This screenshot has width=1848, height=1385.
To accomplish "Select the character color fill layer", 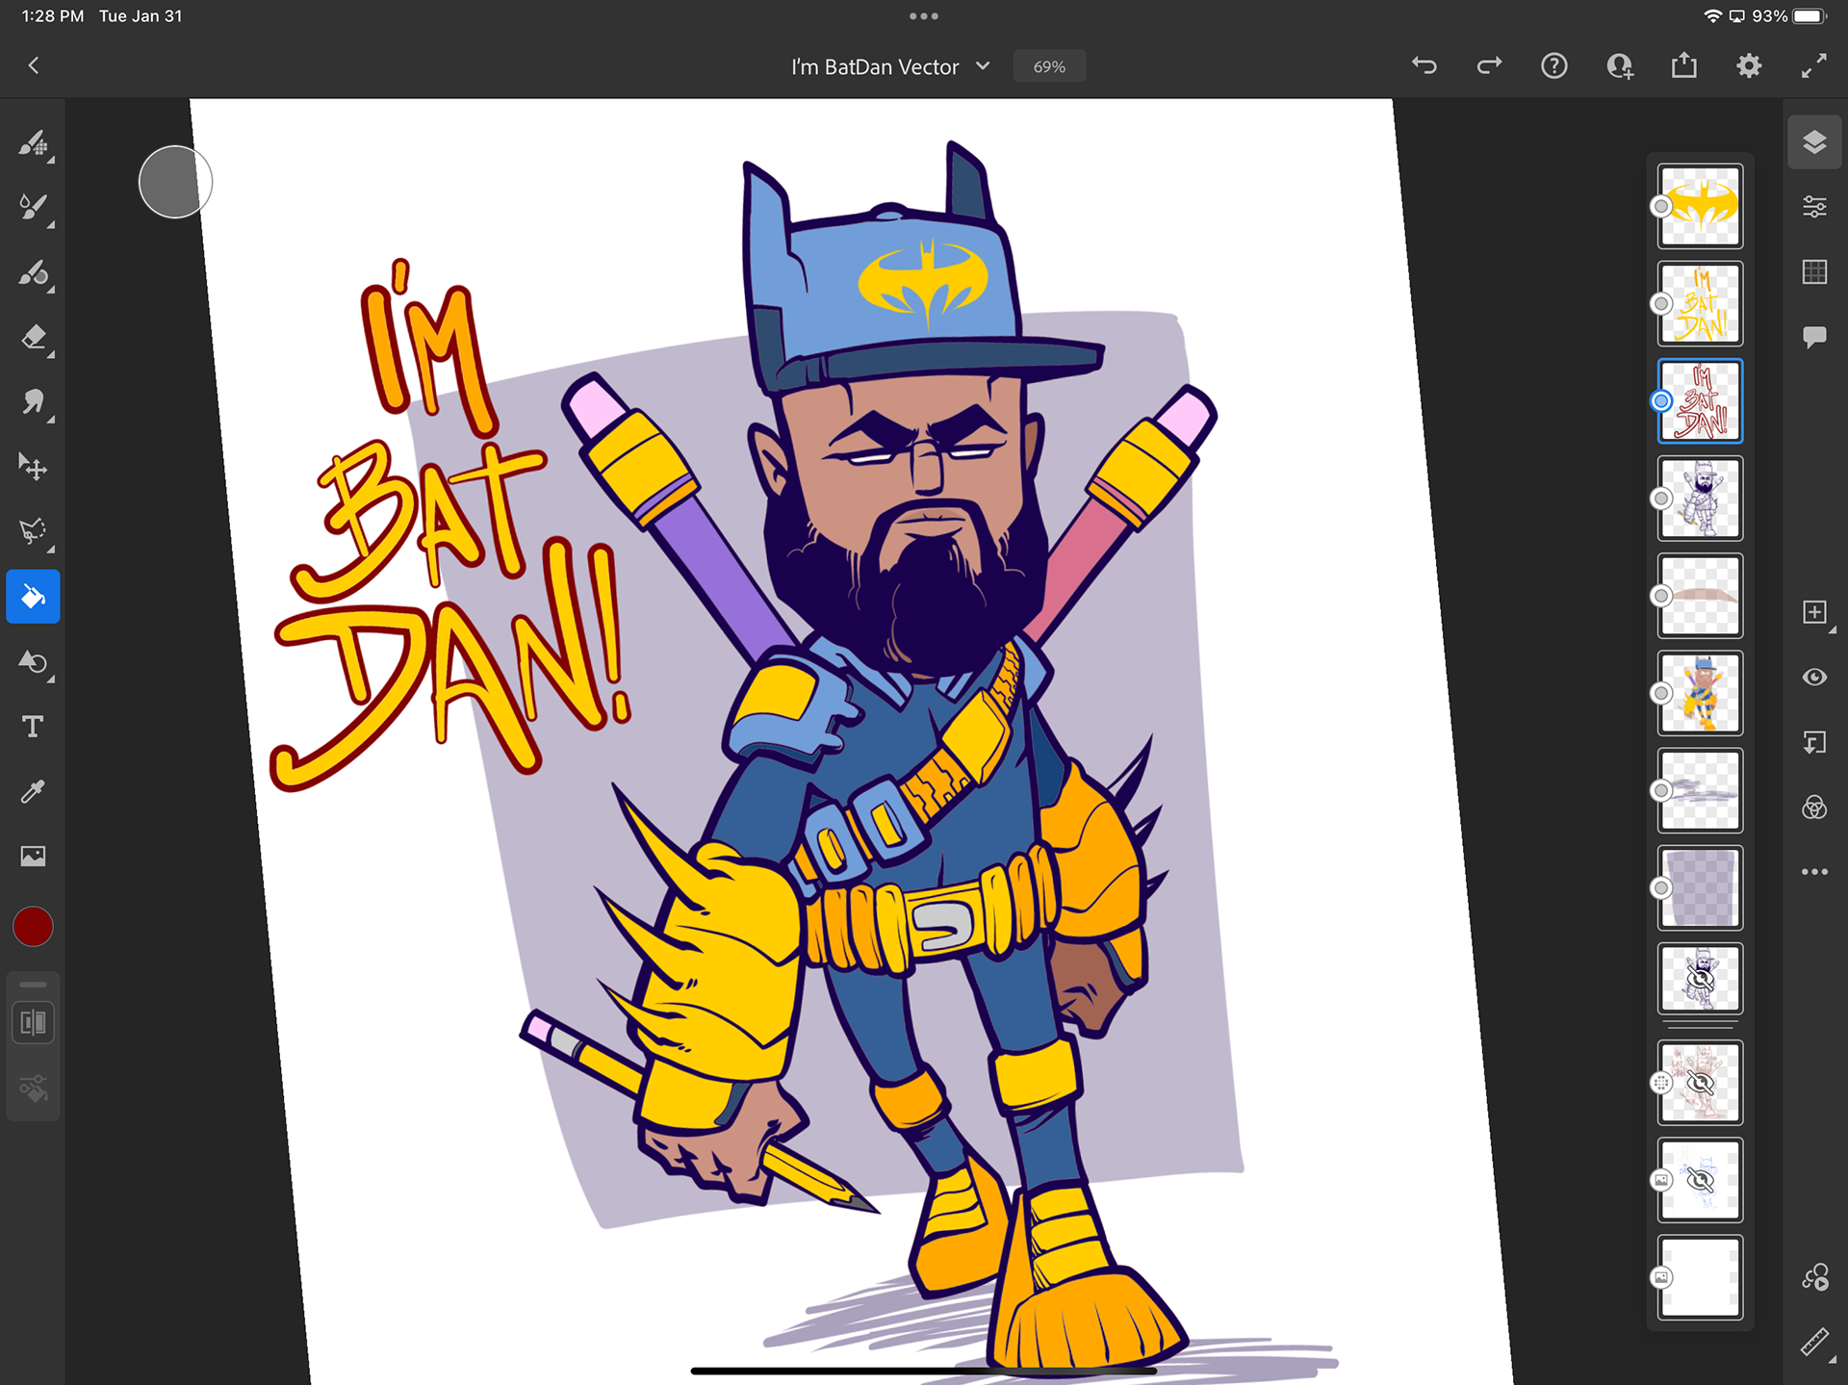I will click(x=1701, y=693).
